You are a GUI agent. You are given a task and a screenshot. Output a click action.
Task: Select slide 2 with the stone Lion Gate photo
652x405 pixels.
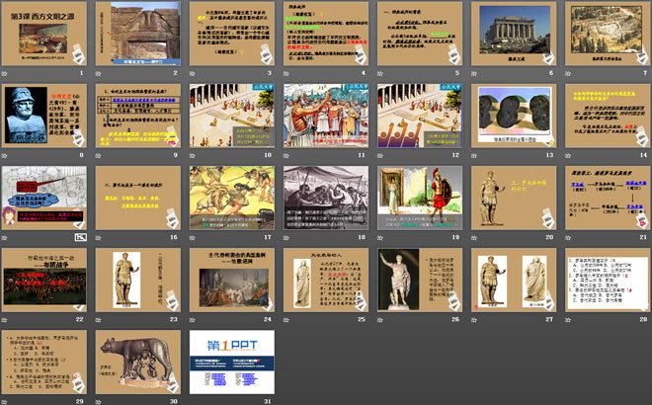coord(138,34)
